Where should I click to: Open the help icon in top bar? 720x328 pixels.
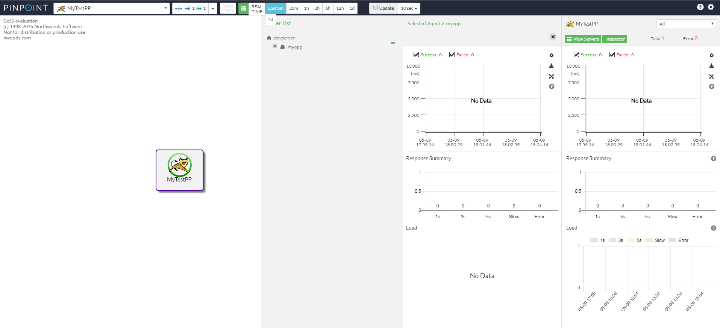700,7
